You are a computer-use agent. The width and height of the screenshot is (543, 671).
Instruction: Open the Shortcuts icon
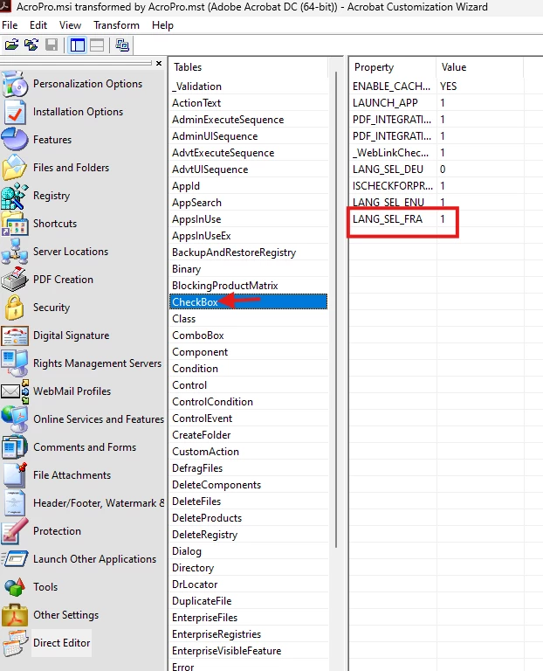pyautogui.click(x=15, y=224)
